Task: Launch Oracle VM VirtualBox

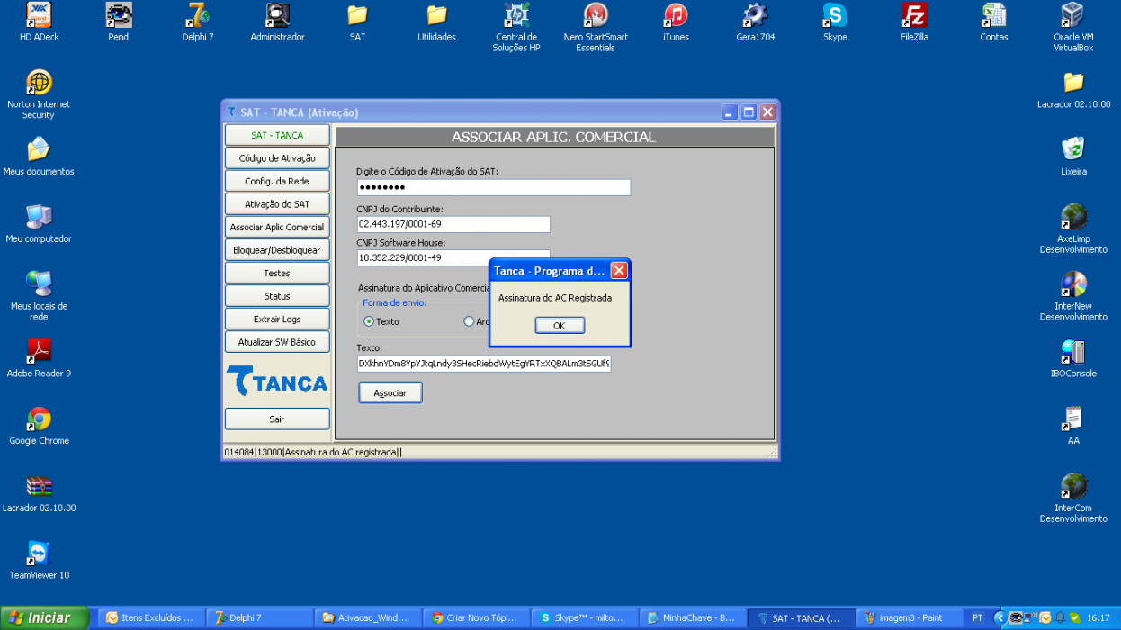Action: coord(1073,15)
